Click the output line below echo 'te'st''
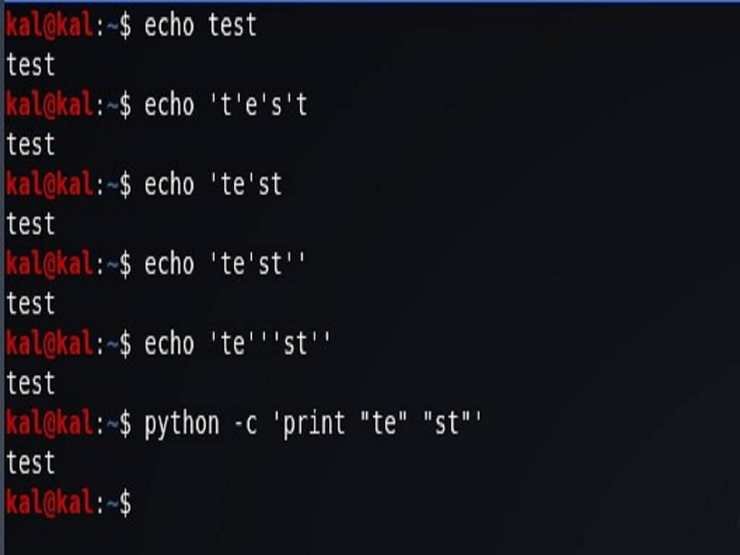 tap(30, 304)
